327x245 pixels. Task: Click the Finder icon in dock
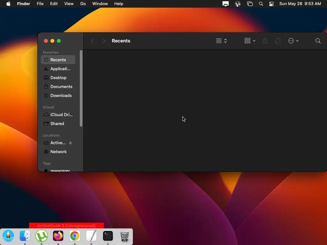[25, 236]
